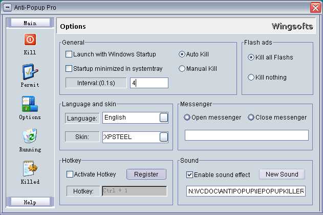This screenshot has width=323, height=215.
Task: Click the sound file path field
Action: (246, 191)
